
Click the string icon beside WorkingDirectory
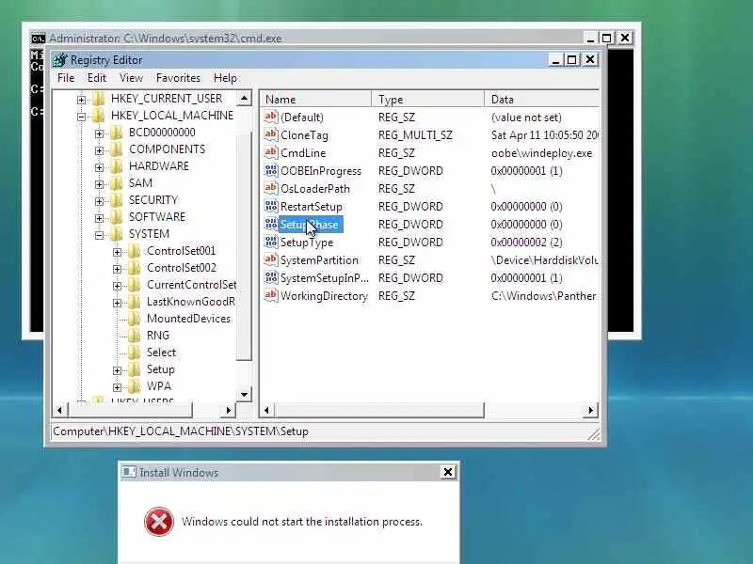pos(271,295)
